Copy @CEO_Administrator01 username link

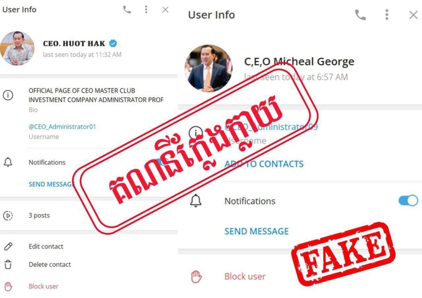point(62,127)
